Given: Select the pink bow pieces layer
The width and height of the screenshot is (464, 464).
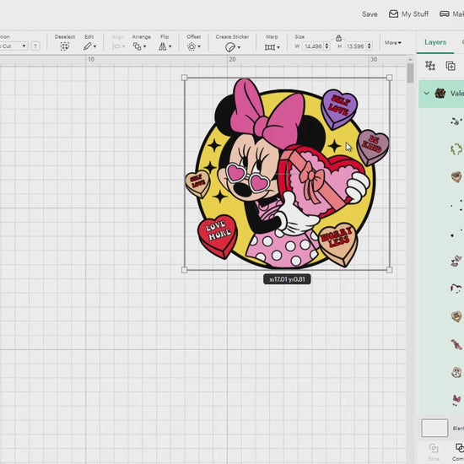Looking at the screenshot, I should [456, 262].
